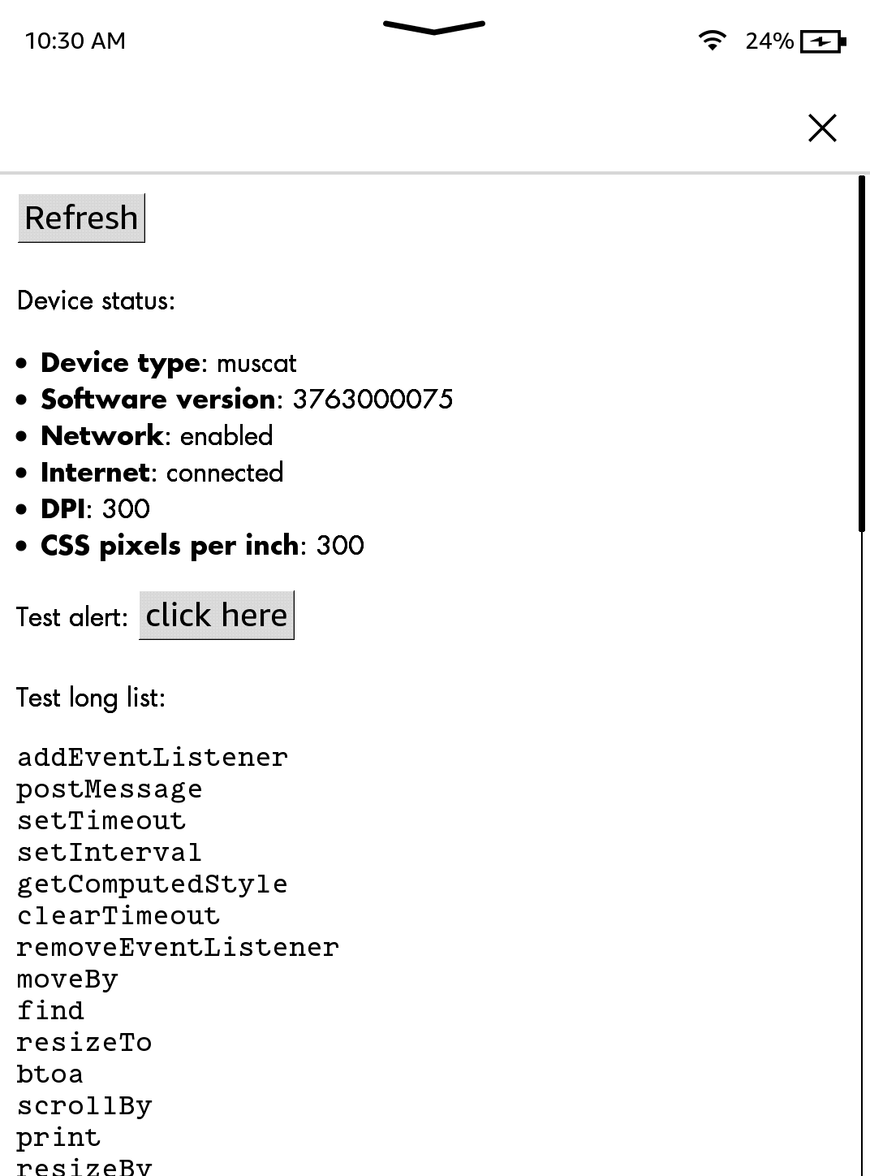The height and width of the screenshot is (1176, 870).
Task: Click the Device type muscat line
Action: 169,362
